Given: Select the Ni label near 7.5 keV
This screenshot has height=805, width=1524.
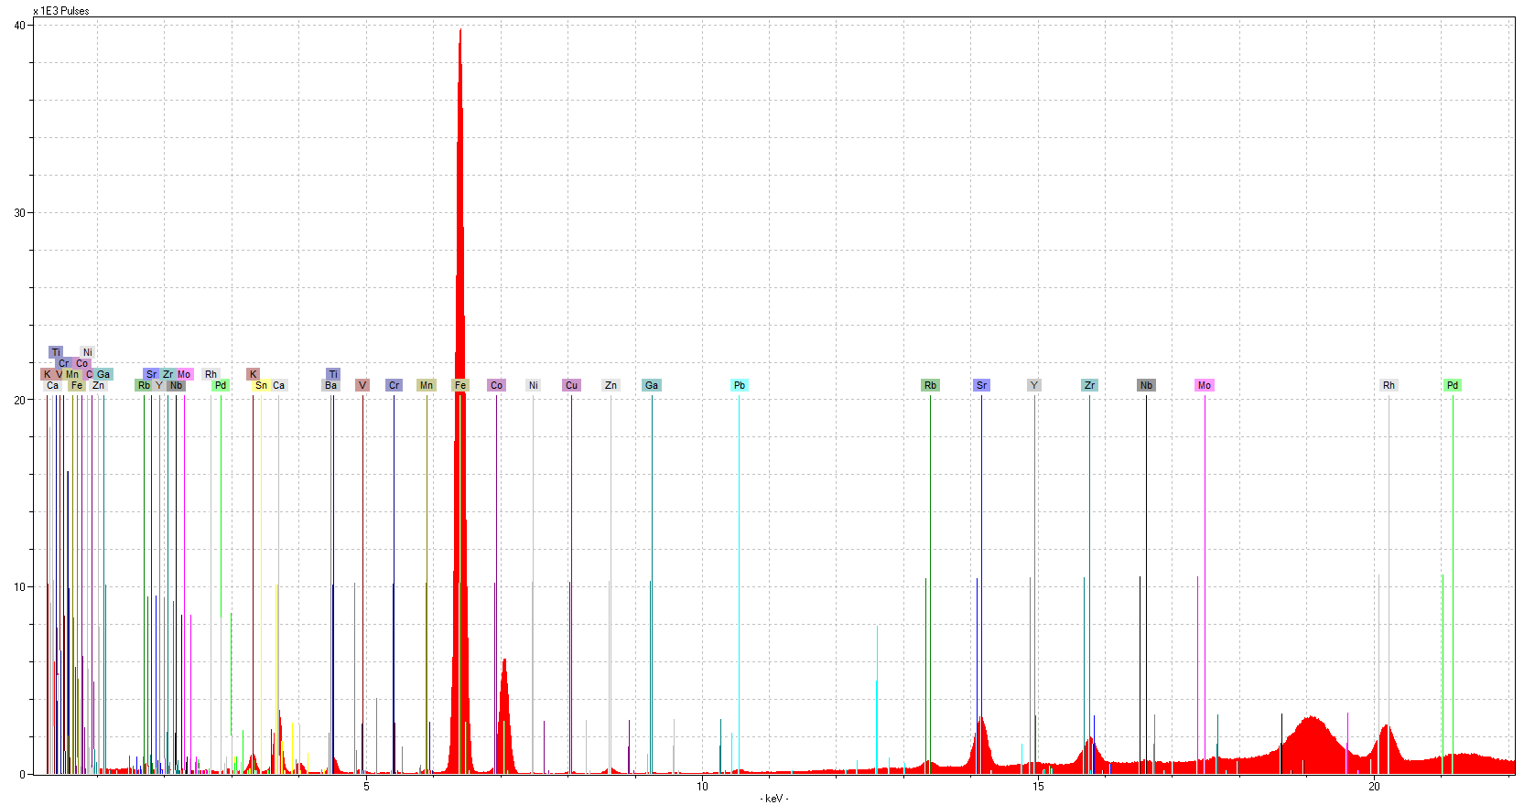Looking at the screenshot, I should [534, 385].
